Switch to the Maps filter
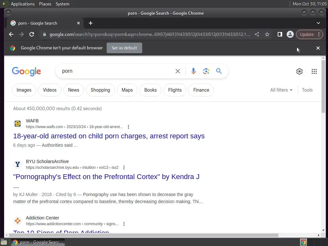Viewport: 328px width, 246px height. point(127,90)
